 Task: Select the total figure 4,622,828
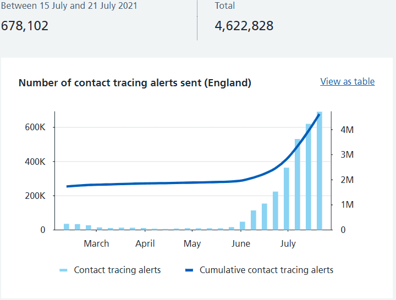click(244, 26)
